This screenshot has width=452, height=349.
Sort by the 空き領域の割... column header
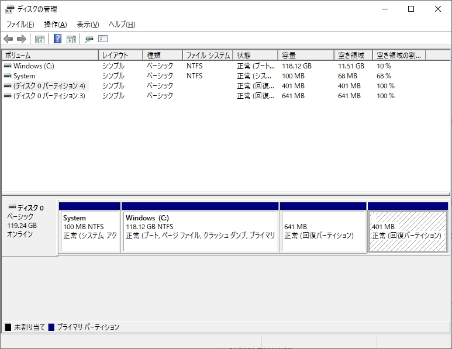pos(399,55)
